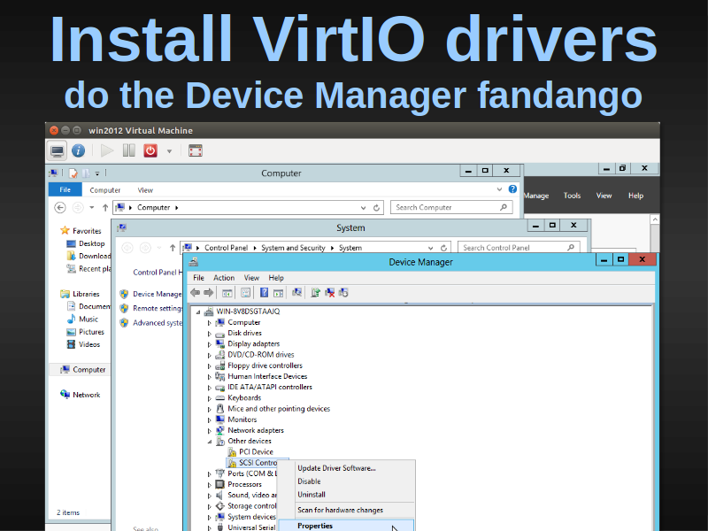Collapse the Other devices node
708x531 pixels.
pyautogui.click(x=210, y=442)
